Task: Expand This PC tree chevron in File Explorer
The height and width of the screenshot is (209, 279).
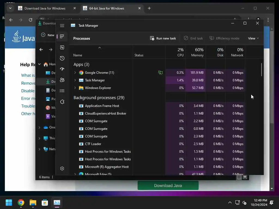Action: tap(39, 138)
